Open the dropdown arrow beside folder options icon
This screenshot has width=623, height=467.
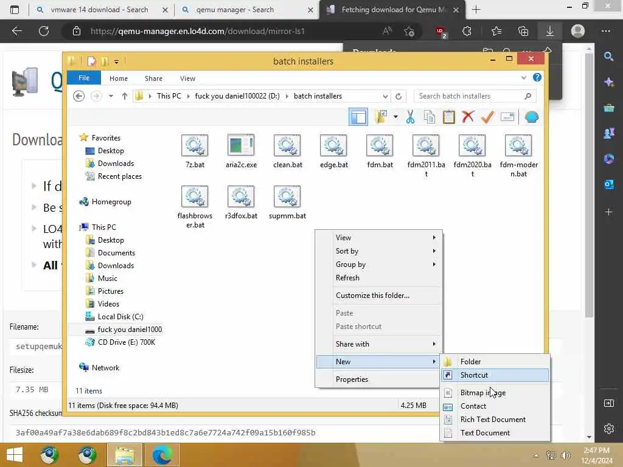(395, 117)
